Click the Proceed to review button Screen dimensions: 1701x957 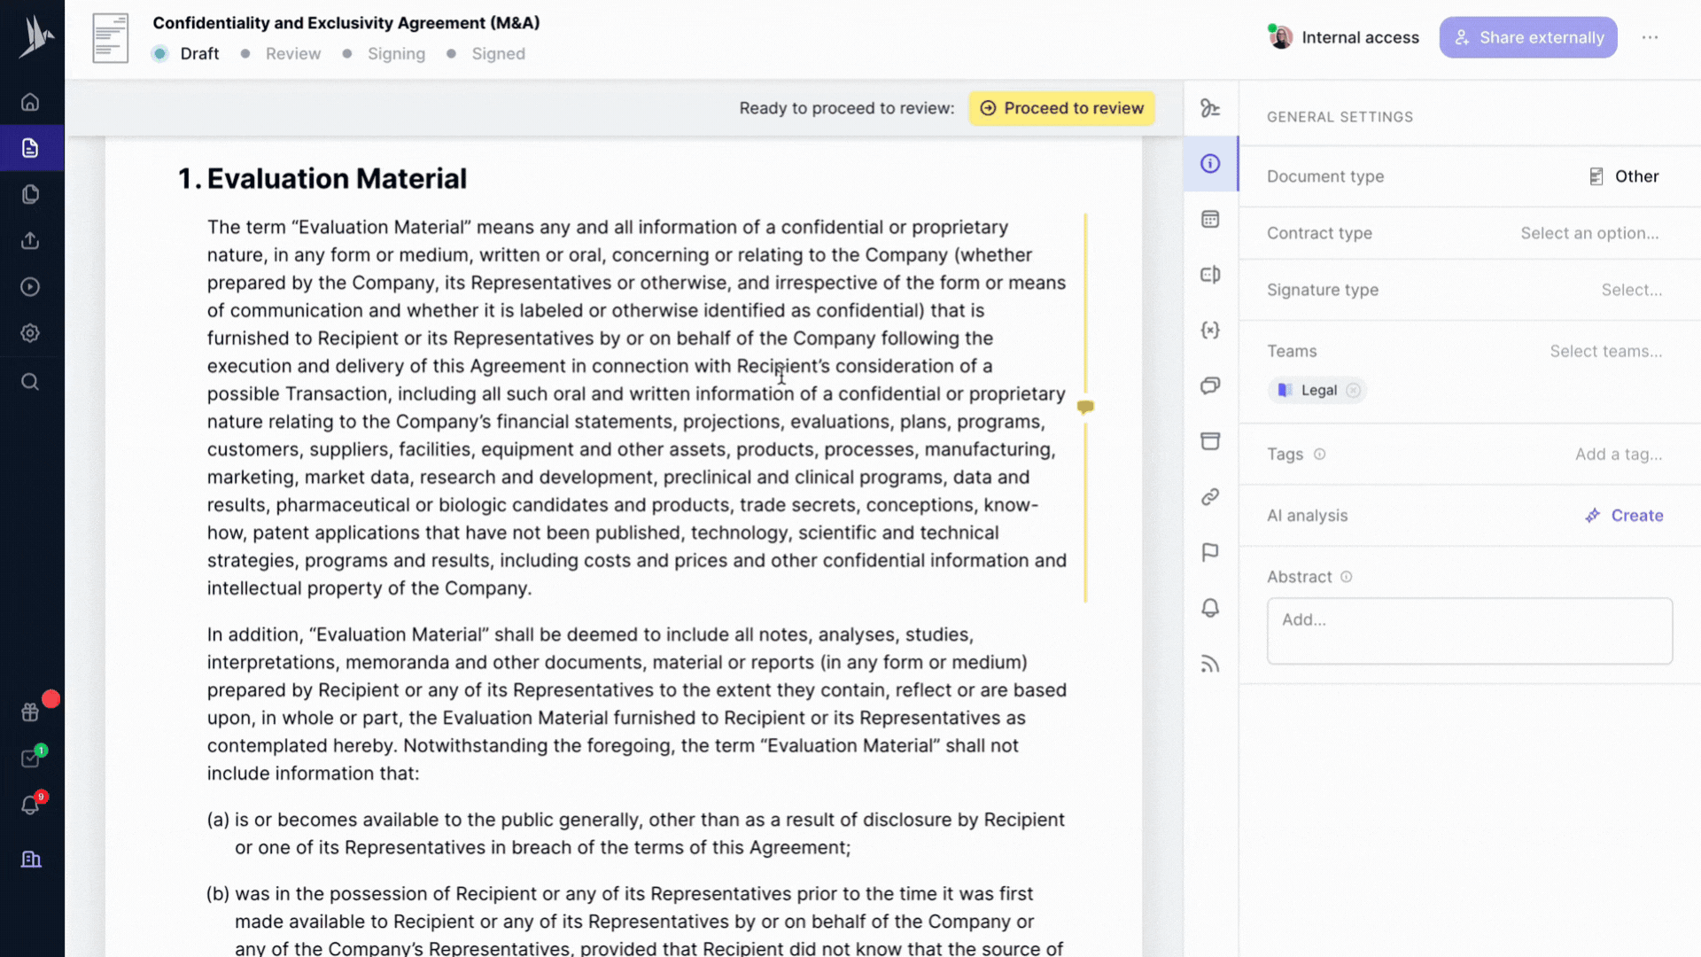click(x=1061, y=108)
